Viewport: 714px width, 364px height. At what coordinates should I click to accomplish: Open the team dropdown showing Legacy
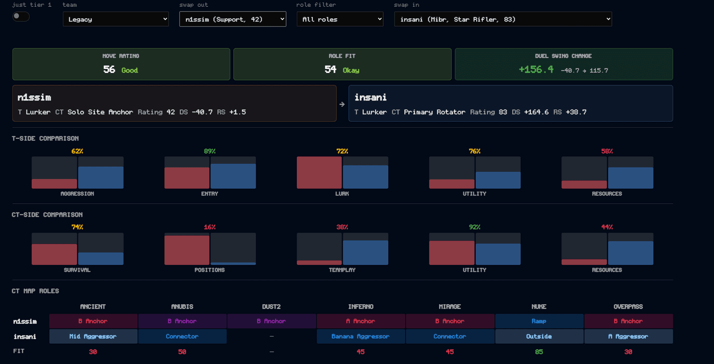point(116,19)
